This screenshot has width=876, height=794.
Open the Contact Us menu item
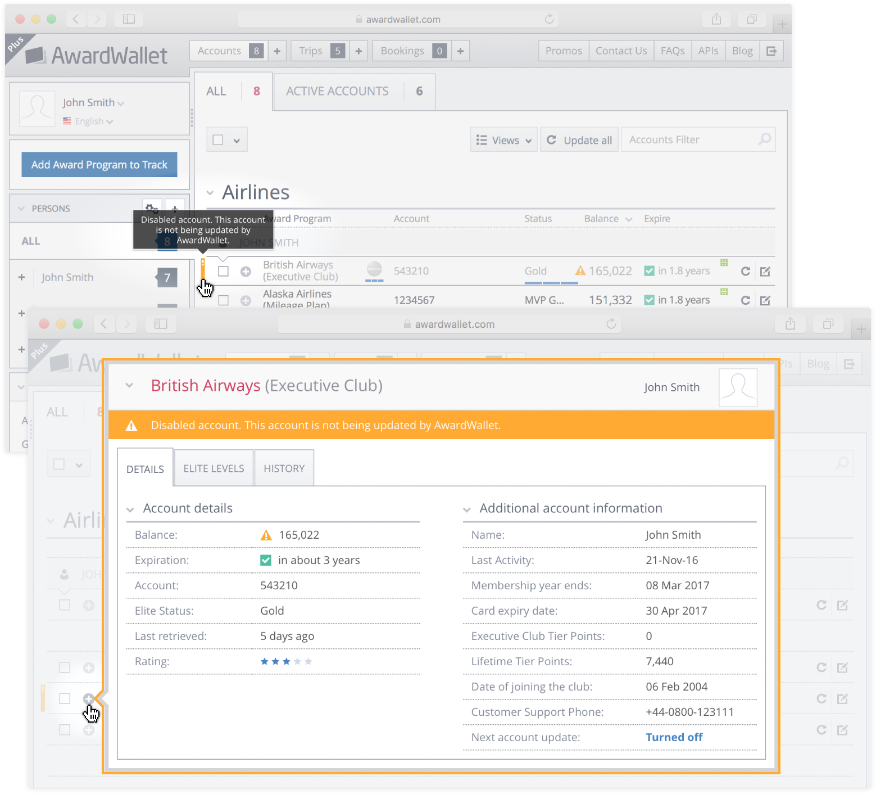621,51
